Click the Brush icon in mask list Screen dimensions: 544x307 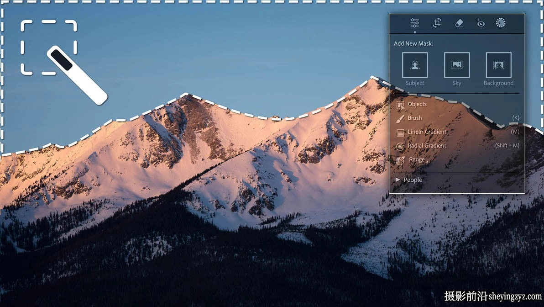point(400,118)
